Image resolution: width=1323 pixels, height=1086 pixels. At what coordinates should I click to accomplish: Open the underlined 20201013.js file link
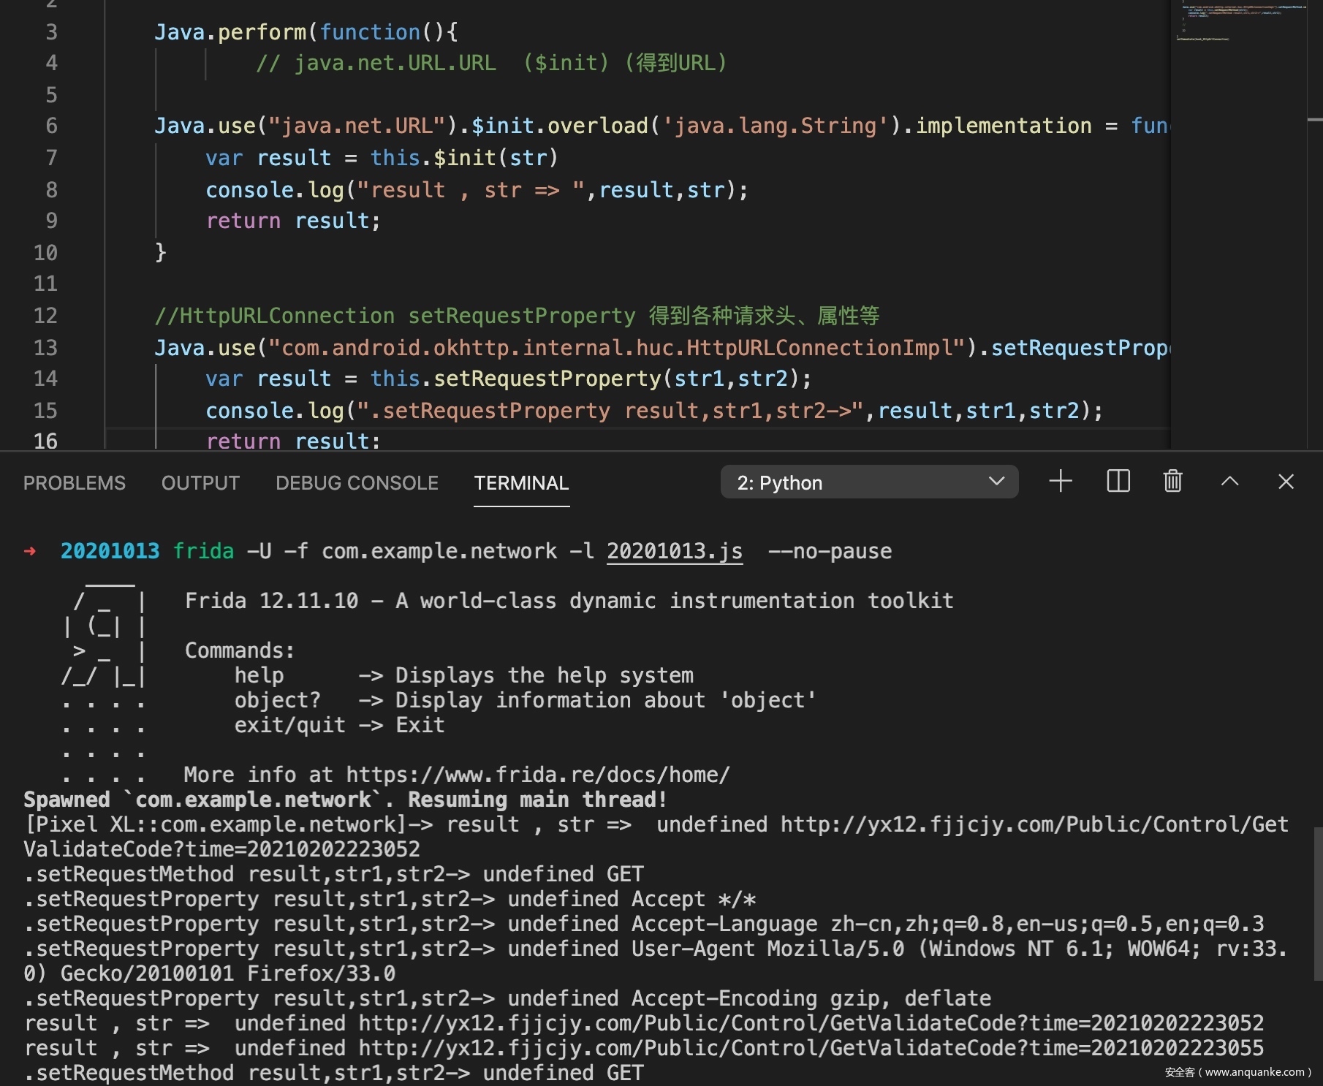674,551
